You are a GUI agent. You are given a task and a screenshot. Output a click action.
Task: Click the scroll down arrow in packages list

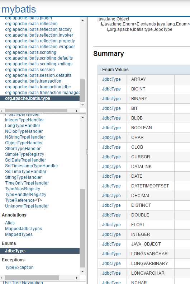click(82, 105)
